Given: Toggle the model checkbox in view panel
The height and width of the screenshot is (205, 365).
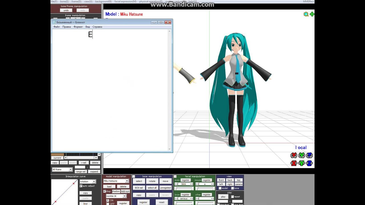Looking at the screenshot, I should click(220, 188).
